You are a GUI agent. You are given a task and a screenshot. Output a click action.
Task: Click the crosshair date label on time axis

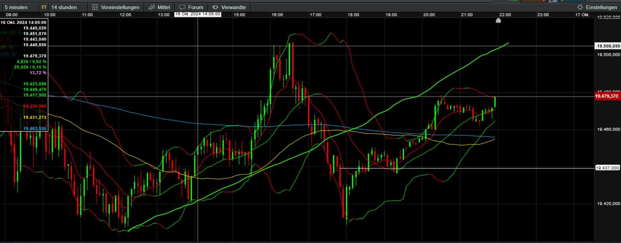coord(197,14)
